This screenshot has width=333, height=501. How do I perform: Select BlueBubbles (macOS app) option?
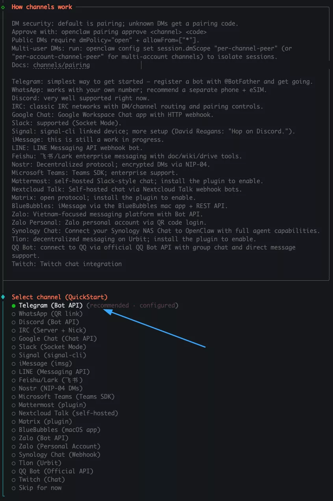(x=60, y=430)
